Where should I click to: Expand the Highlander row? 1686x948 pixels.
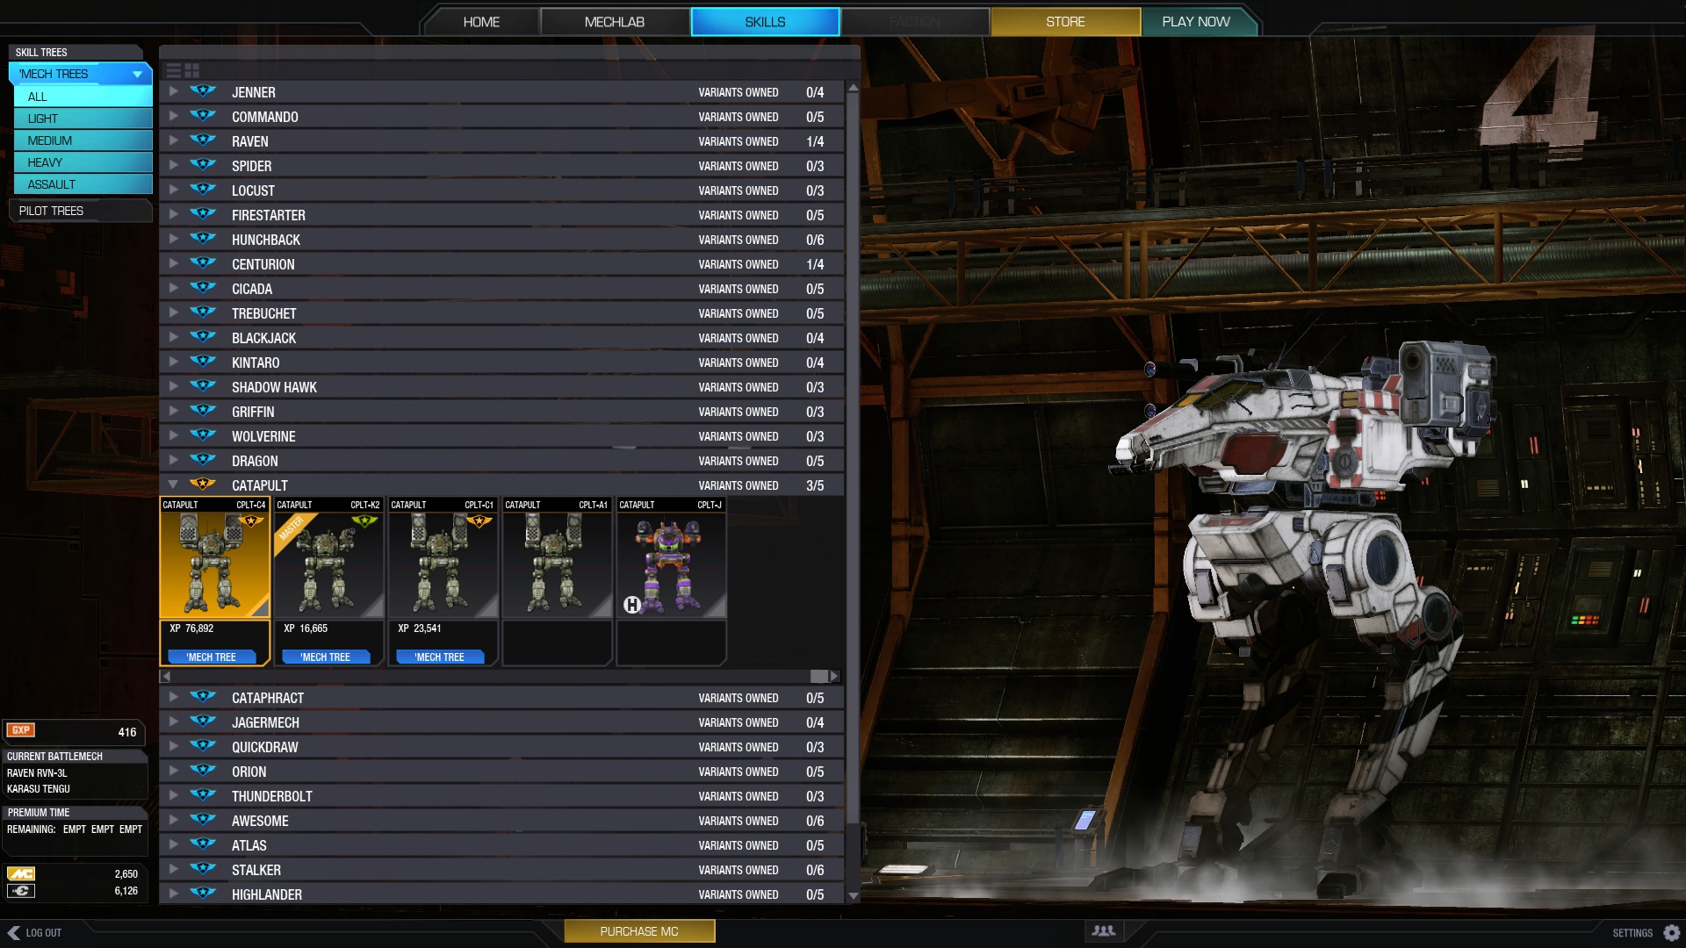pyautogui.click(x=173, y=894)
